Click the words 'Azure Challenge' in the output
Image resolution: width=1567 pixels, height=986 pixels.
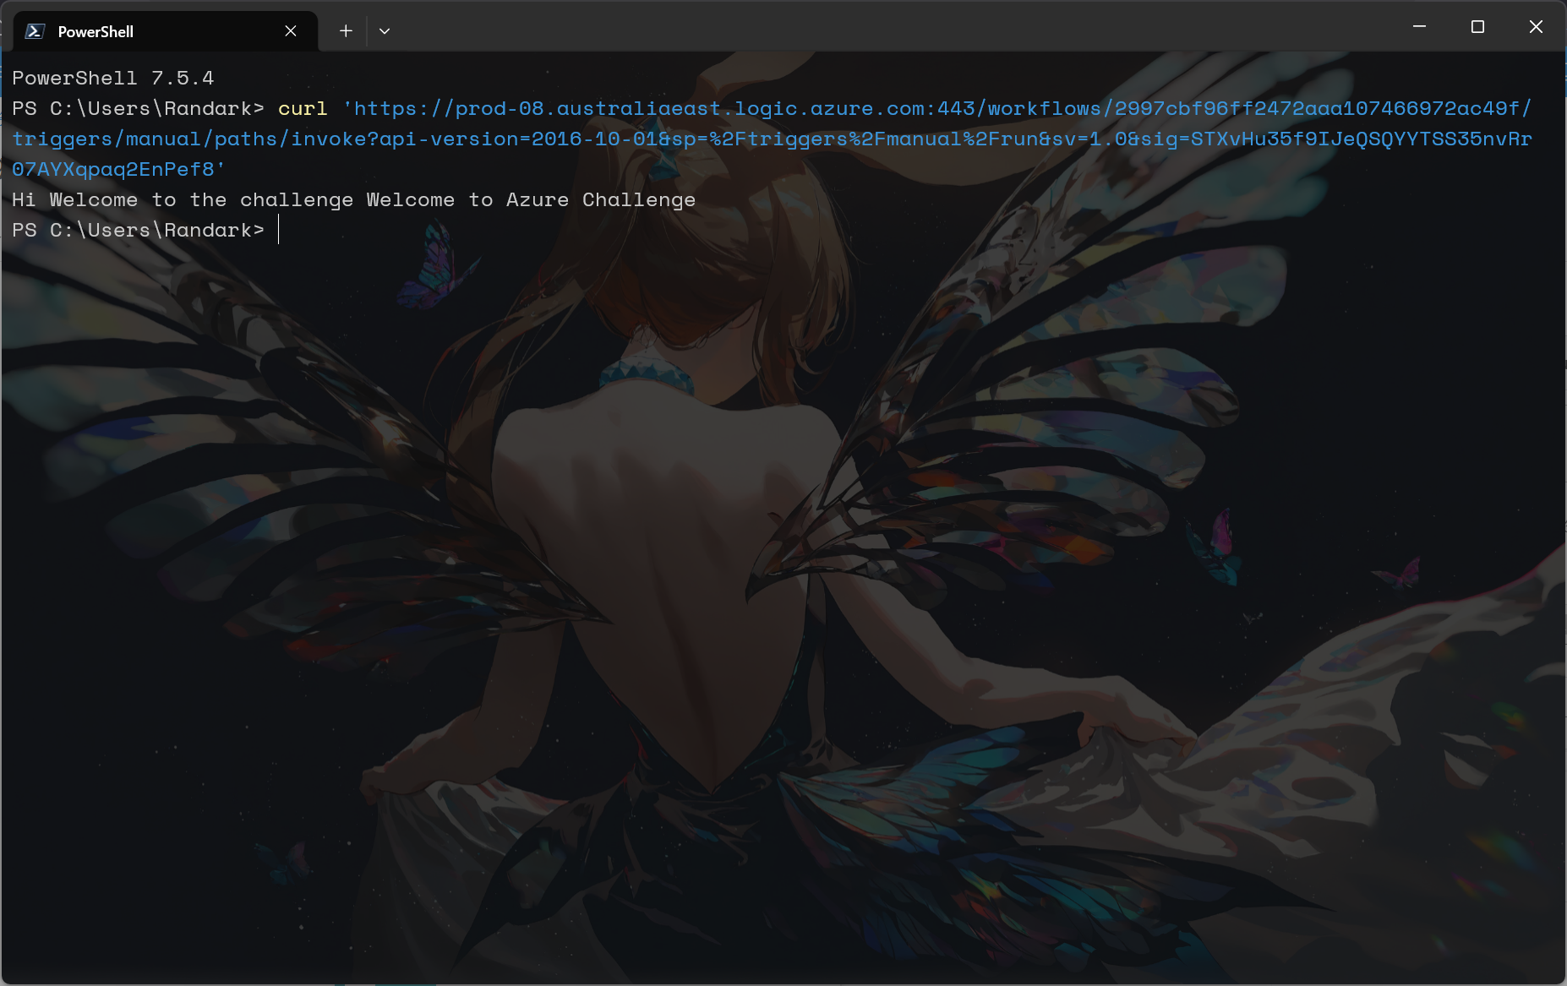click(x=600, y=199)
